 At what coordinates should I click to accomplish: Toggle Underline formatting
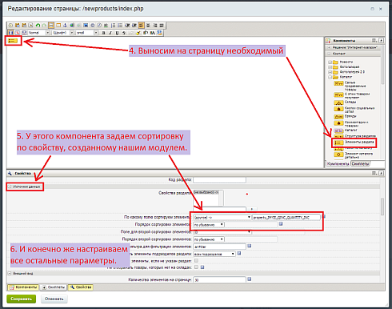[117, 33]
